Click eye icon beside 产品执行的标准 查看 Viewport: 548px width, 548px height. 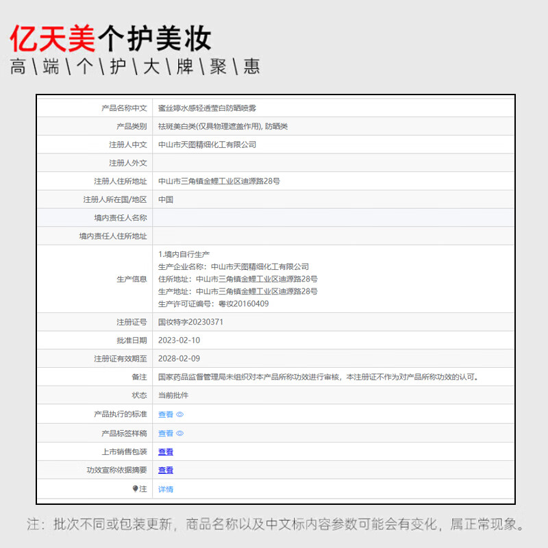(x=179, y=414)
